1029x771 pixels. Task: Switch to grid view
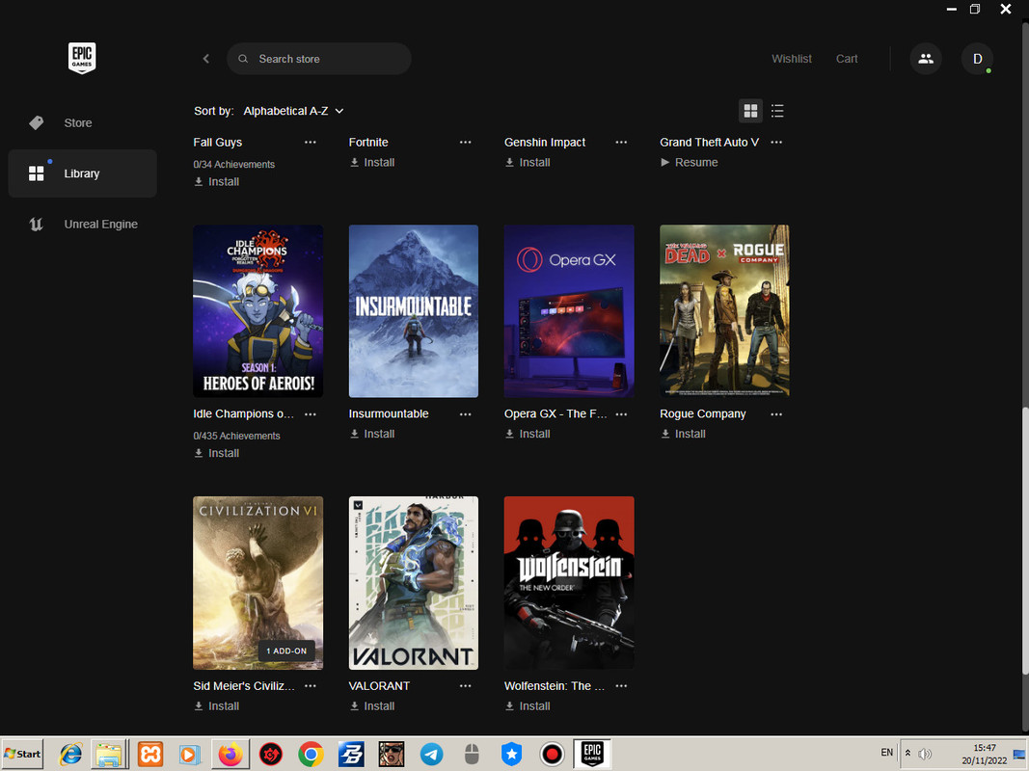pos(750,111)
